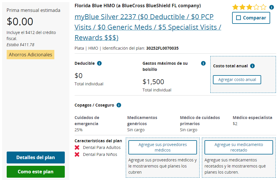Open the Costo total anual info icon
This screenshot has height=180, width=278.
252,66
